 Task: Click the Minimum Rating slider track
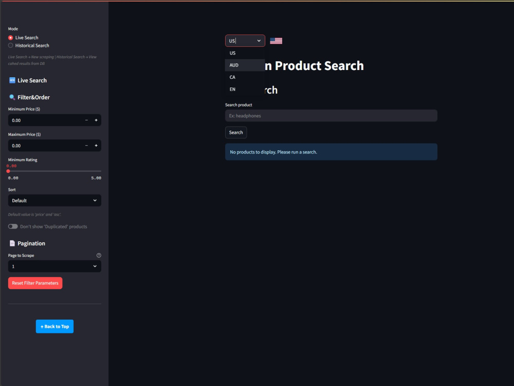[55, 171]
